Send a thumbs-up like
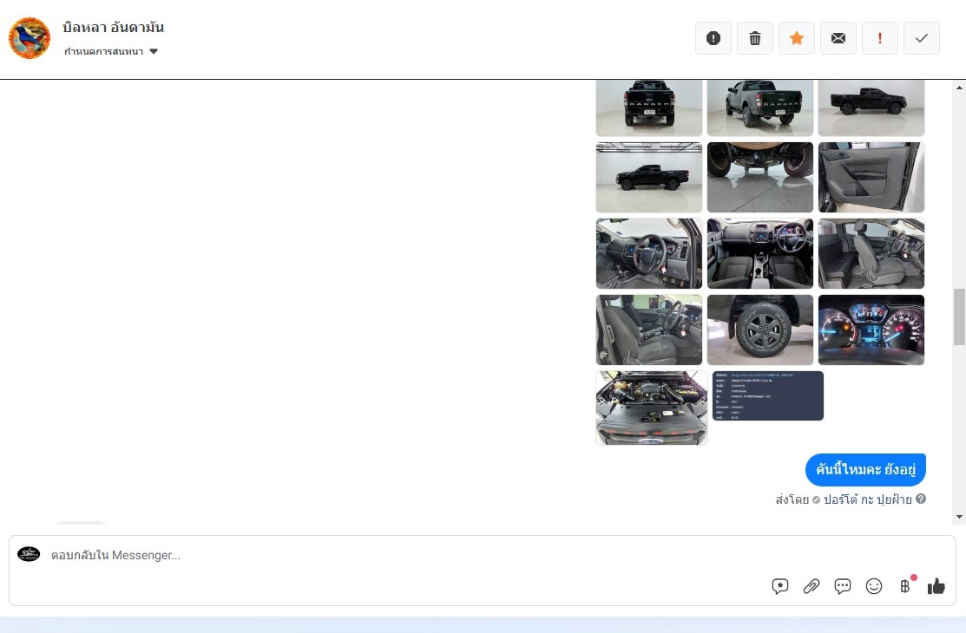966x633 pixels. click(936, 586)
